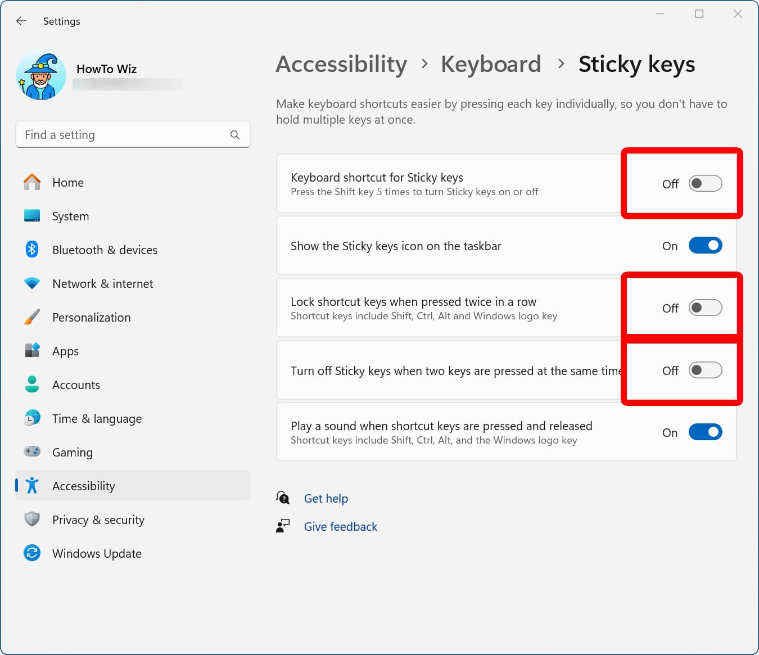Enable Lock shortcut keys pressed twice toggle

[x=705, y=308]
